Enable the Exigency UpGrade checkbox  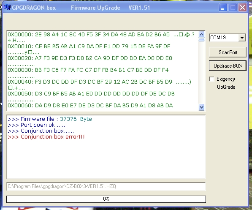click(211, 79)
